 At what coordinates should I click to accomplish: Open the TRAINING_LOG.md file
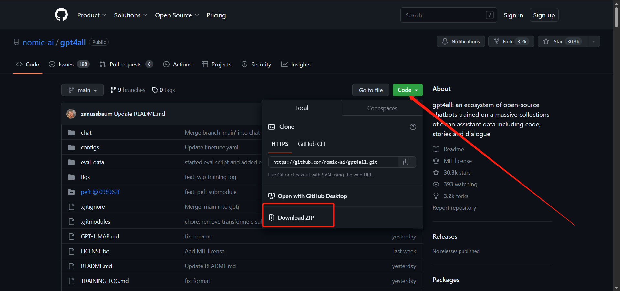click(105, 281)
